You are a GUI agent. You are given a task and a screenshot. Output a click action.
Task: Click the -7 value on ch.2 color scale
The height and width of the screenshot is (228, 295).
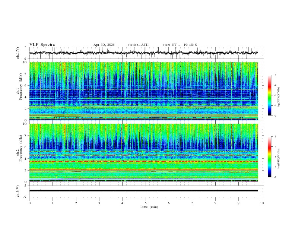pyautogui.click(x=275, y=177)
